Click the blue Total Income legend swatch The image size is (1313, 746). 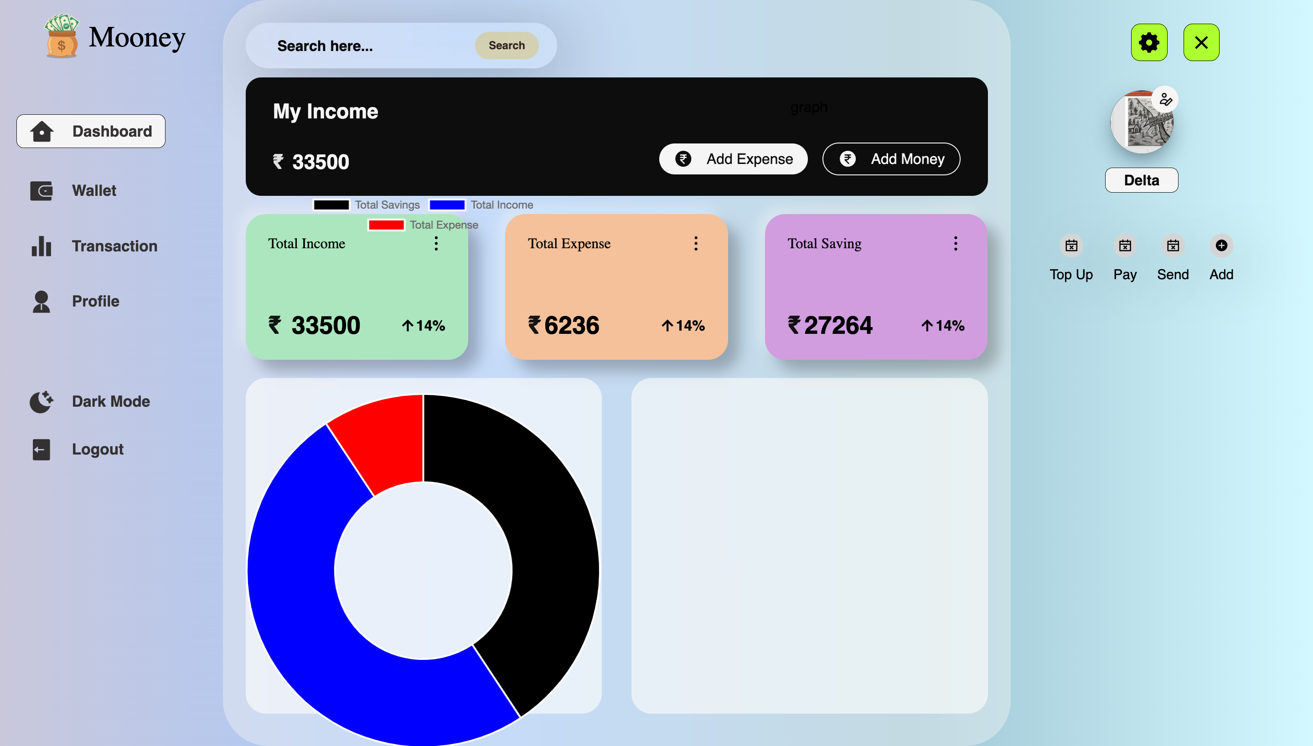(x=447, y=205)
